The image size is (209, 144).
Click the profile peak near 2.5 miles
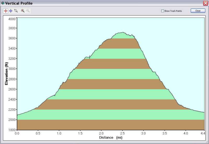pyautogui.click(x=122, y=32)
